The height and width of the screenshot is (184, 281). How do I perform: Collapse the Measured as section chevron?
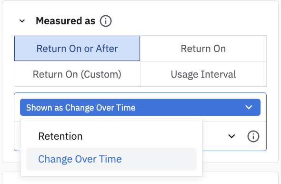coord(22,21)
